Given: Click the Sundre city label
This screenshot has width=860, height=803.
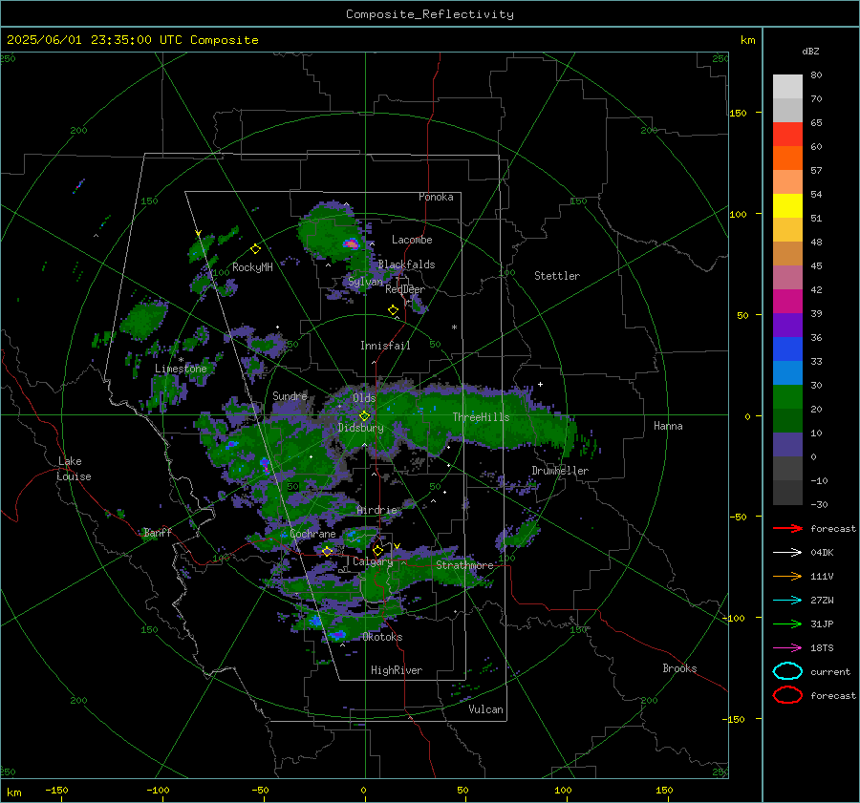Looking at the screenshot, I should click(290, 395).
